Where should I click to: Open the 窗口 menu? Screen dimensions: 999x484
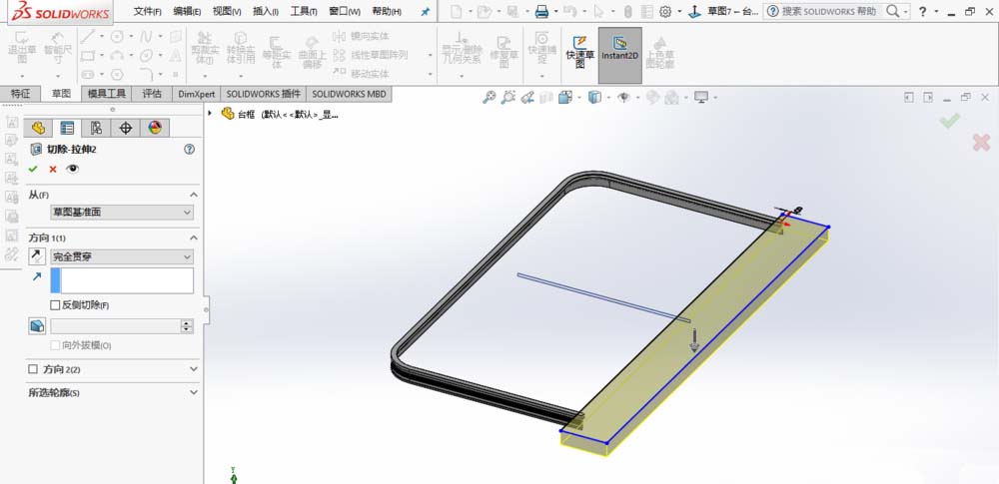click(344, 11)
